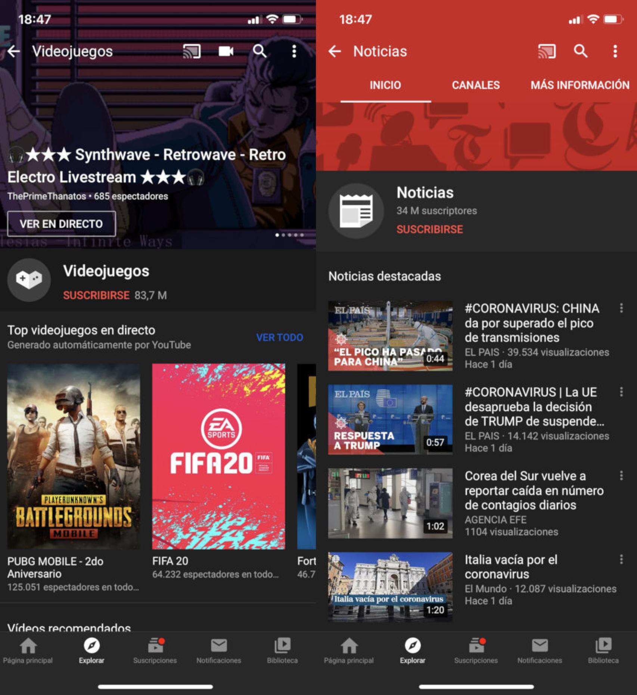Screen dimensions: 637x695
Task: Tap the Videojuegos gamepad channel avatar
Action: (29, 280)
